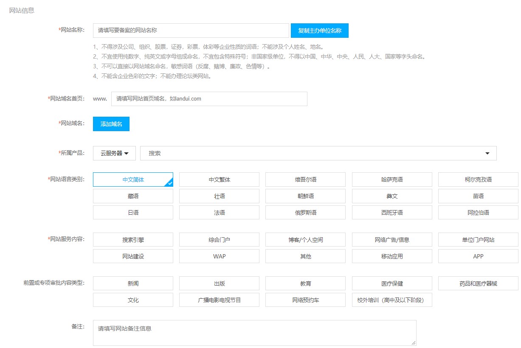This screenshot has width=521, height=348.
Task: Select the 日语 language option
Action: 133,212
